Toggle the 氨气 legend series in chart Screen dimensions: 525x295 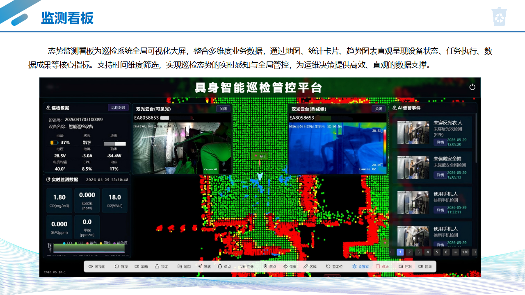point(91,243)
